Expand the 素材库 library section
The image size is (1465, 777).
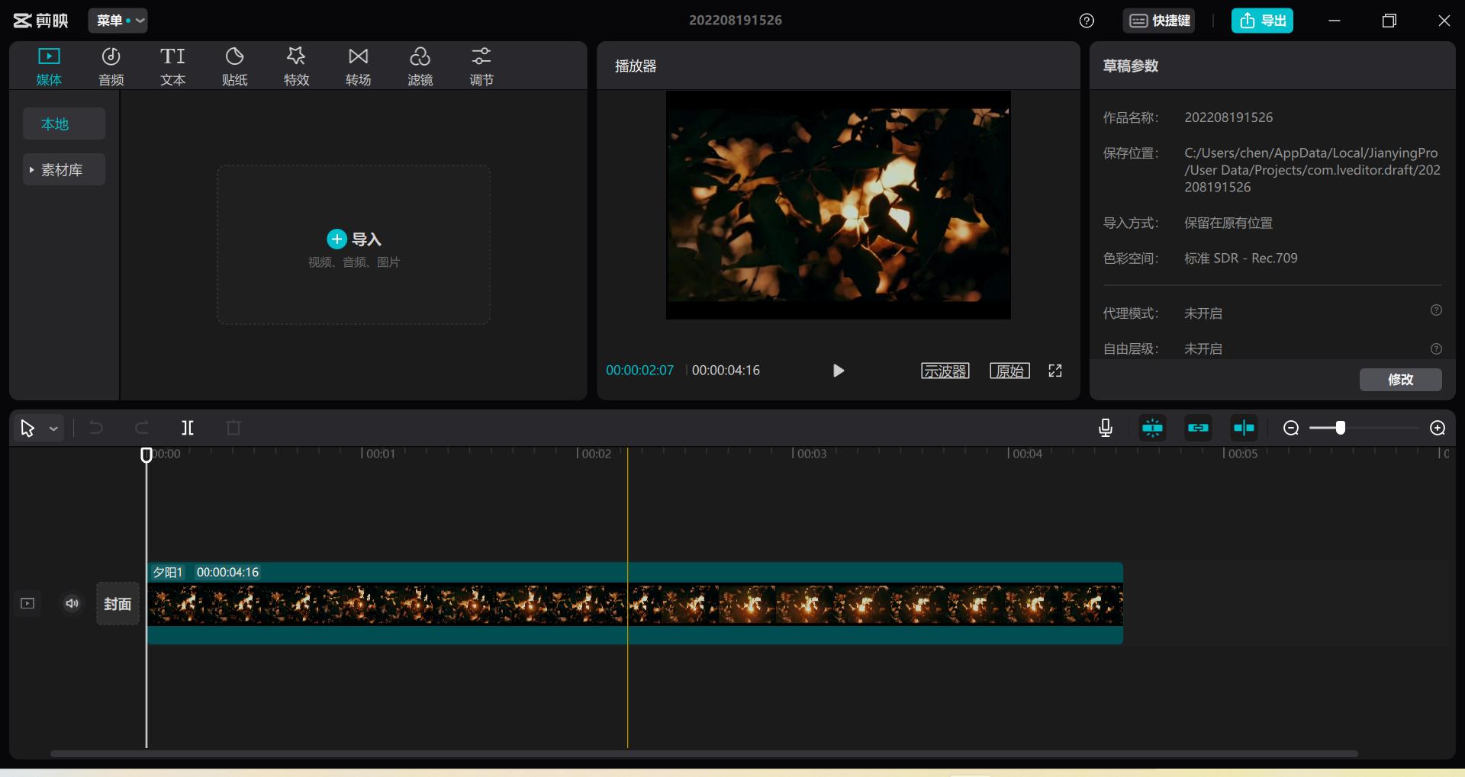click(x=63, y=170)
